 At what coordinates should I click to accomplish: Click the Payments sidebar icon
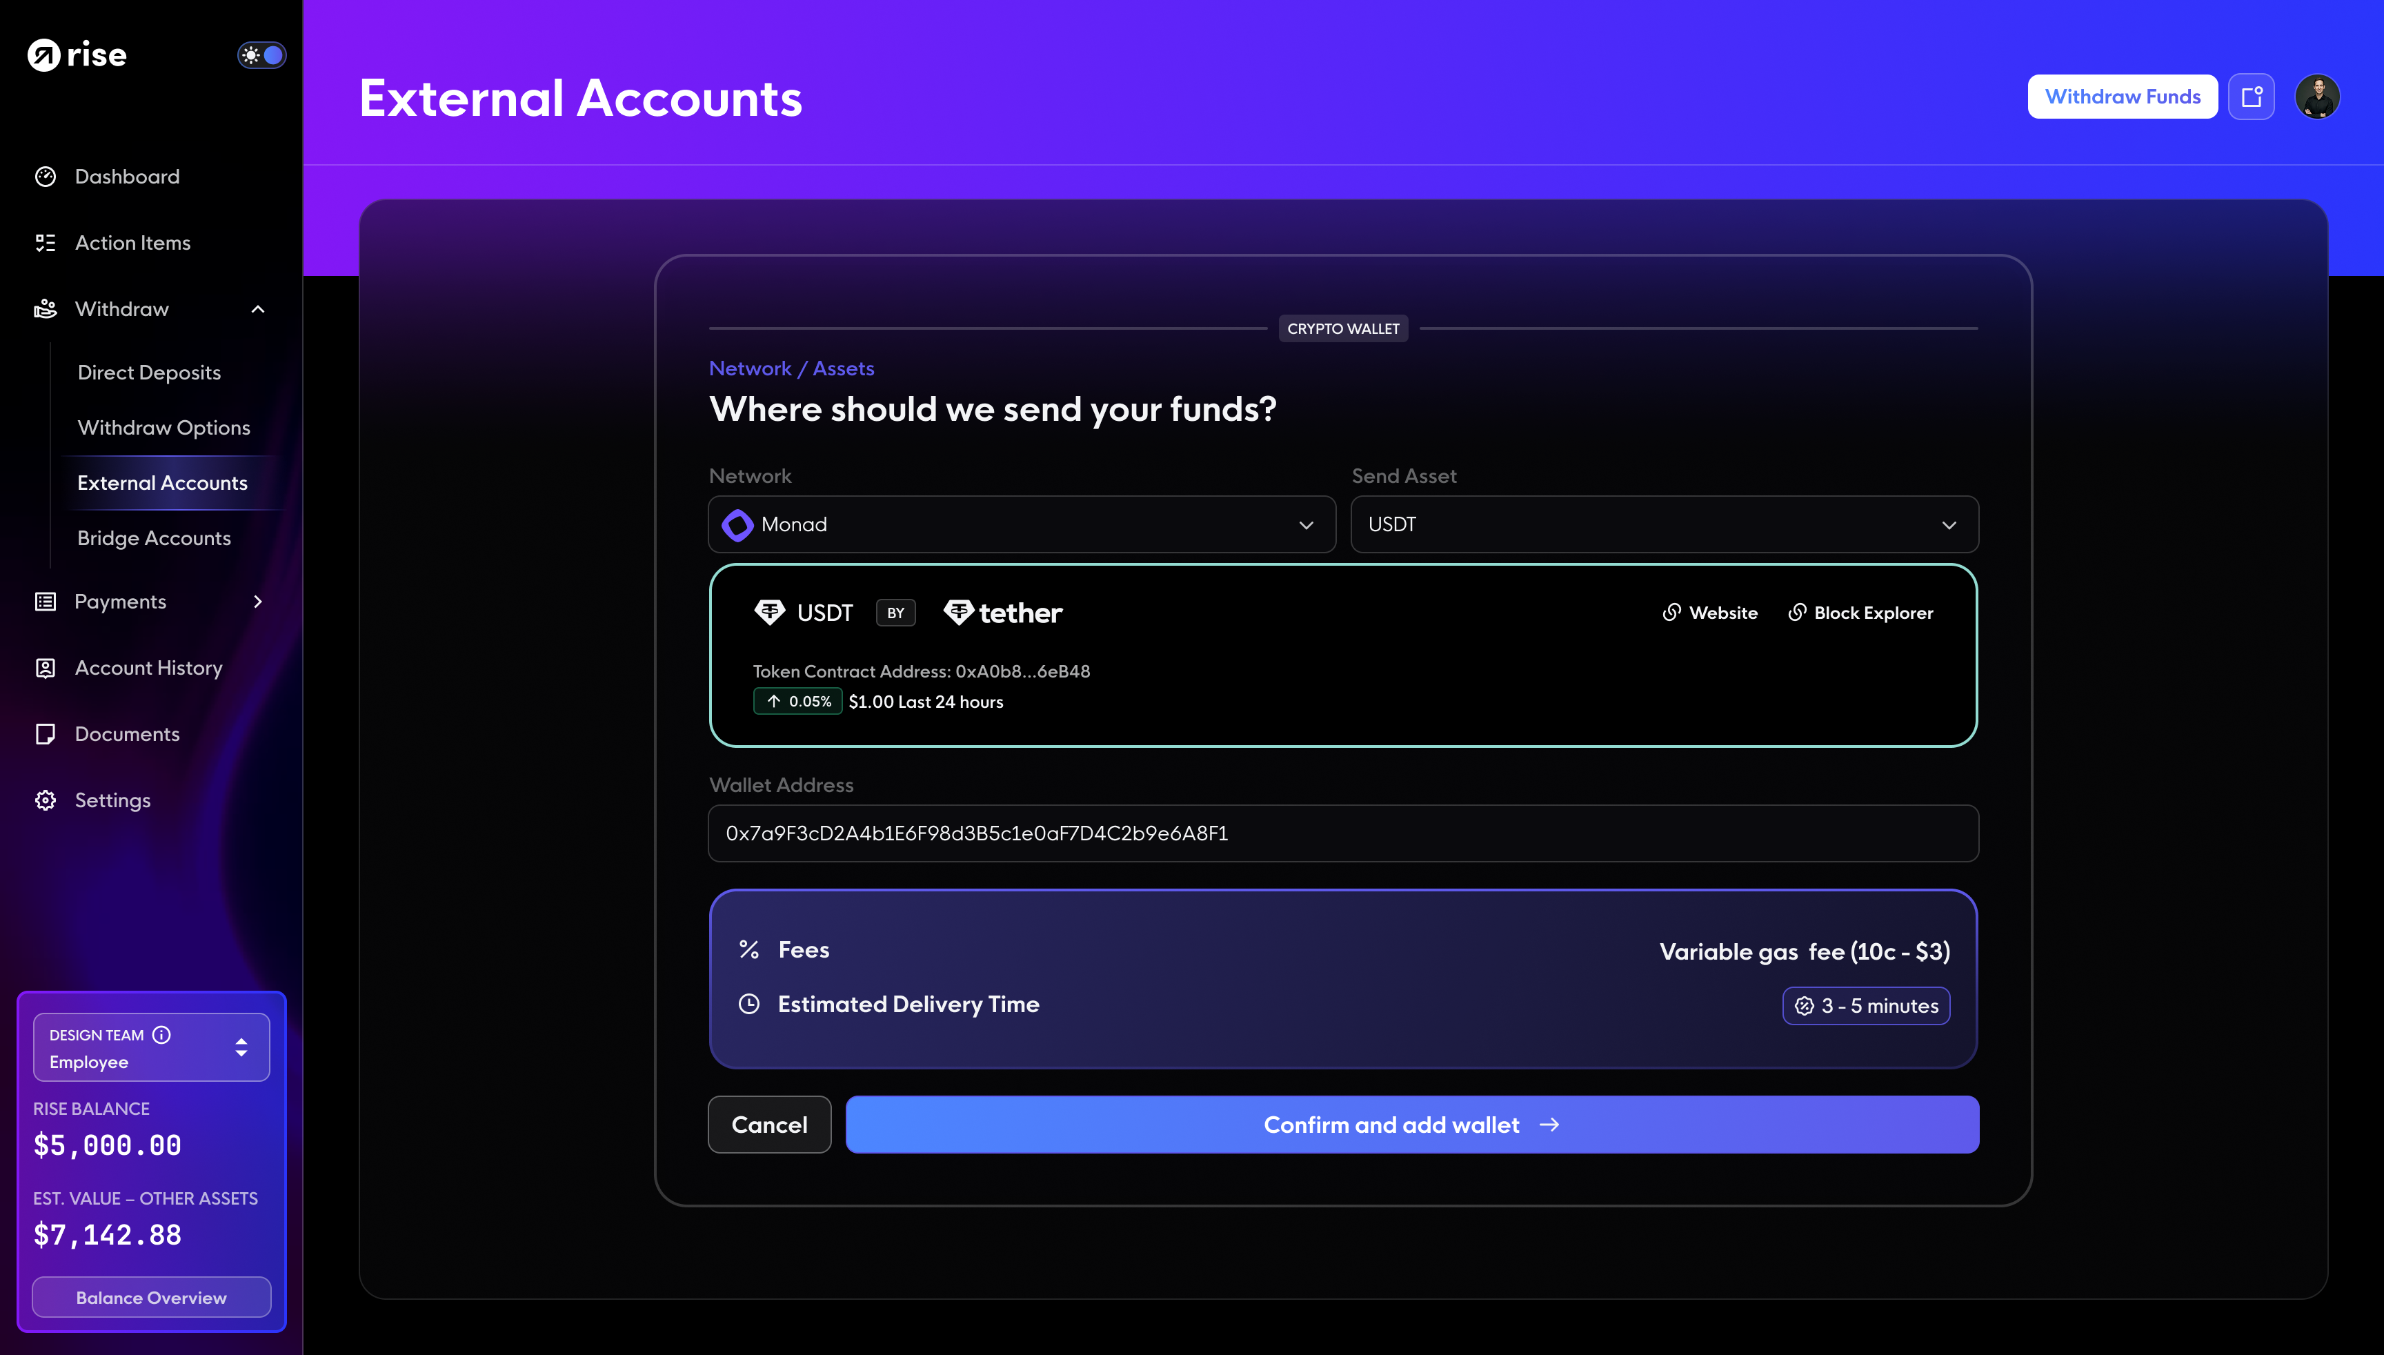click(46, 601)
